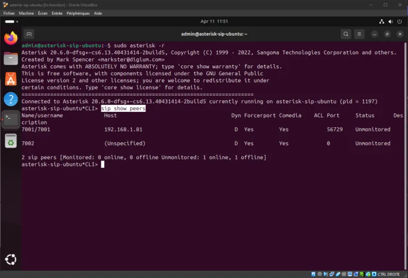Open the Périphériques menu in VirtualBox
The height and width of the screenshot is (278, 408).
coord(78,13)
